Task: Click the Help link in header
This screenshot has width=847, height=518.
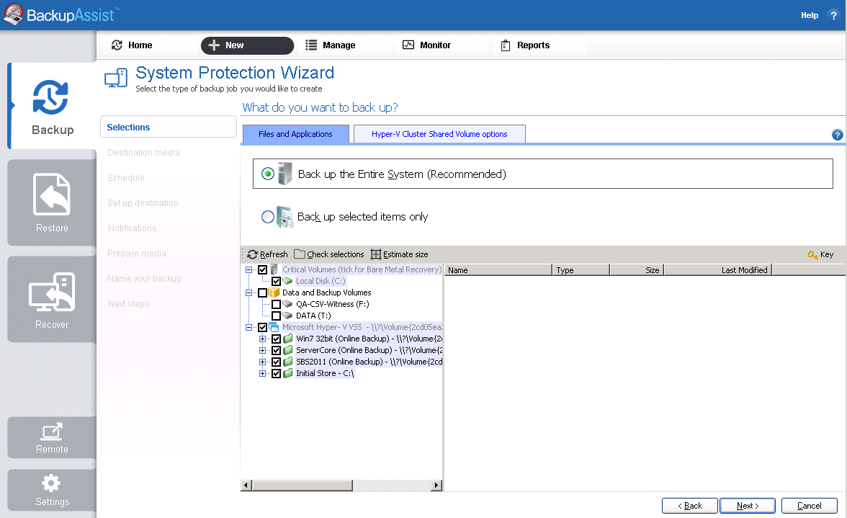Action: (810, 15)
